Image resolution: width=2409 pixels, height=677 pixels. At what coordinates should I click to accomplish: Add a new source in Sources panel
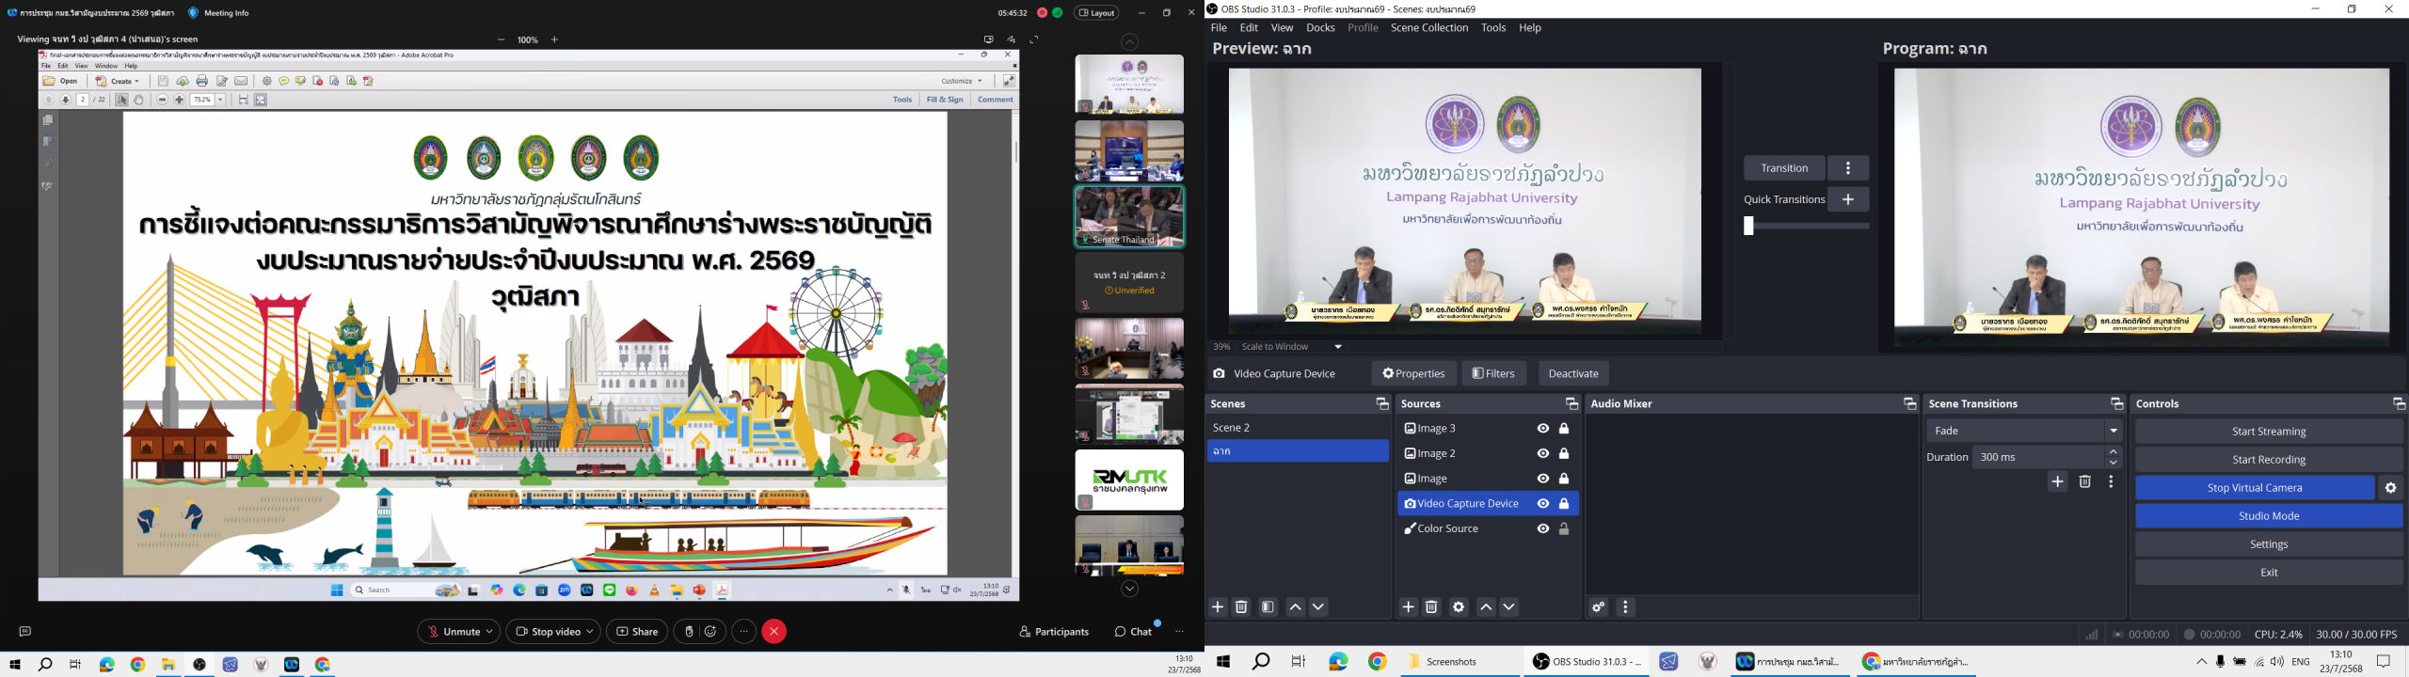tap(1408, 607)
